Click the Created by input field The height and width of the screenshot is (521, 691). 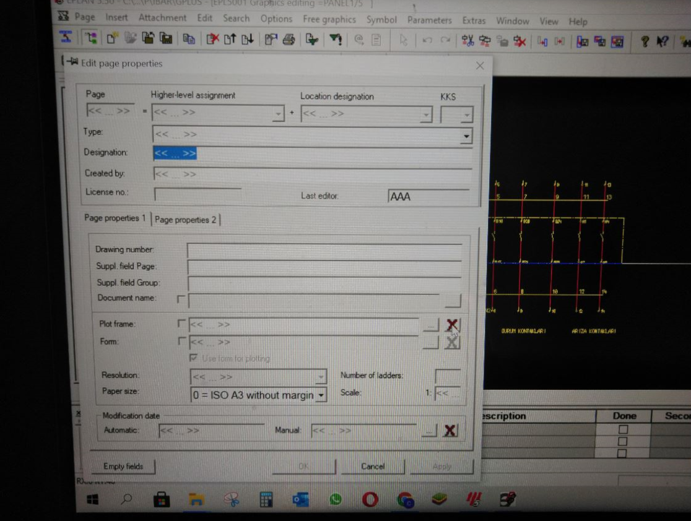pos(313,174)
